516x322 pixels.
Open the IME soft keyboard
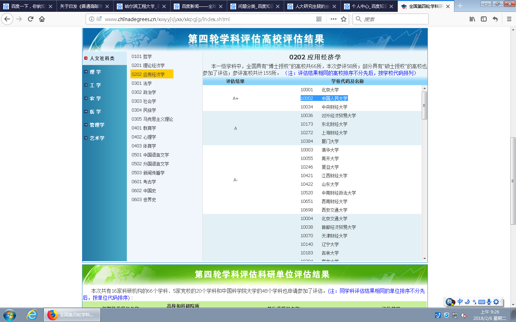(482, 302)
